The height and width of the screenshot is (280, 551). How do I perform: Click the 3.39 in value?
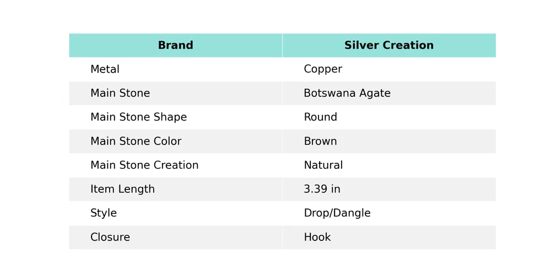(x=322, y=189)
